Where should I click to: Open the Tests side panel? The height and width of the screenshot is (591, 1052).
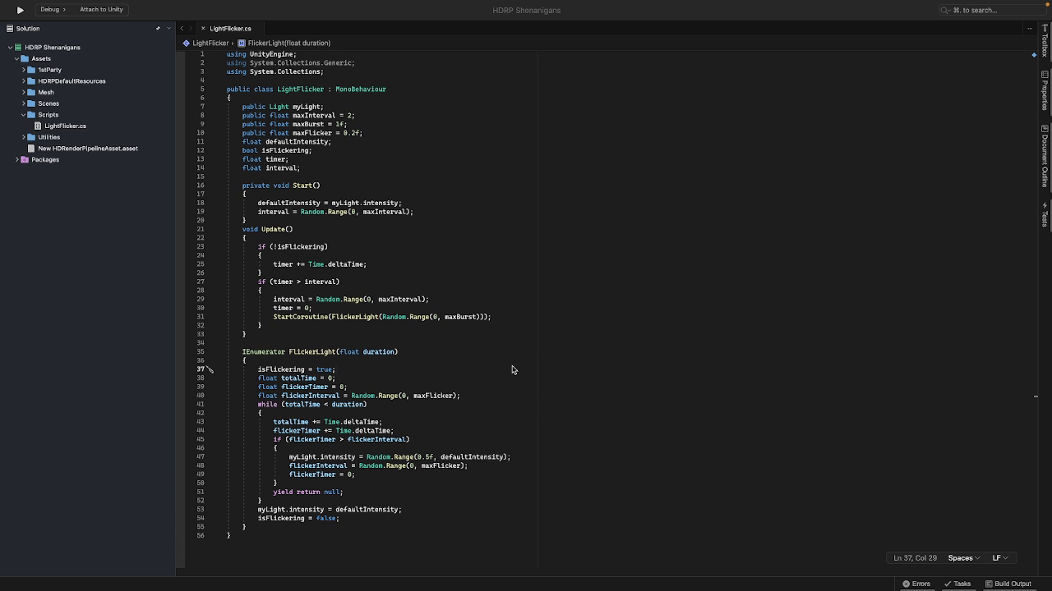[x=1045, y=215]
